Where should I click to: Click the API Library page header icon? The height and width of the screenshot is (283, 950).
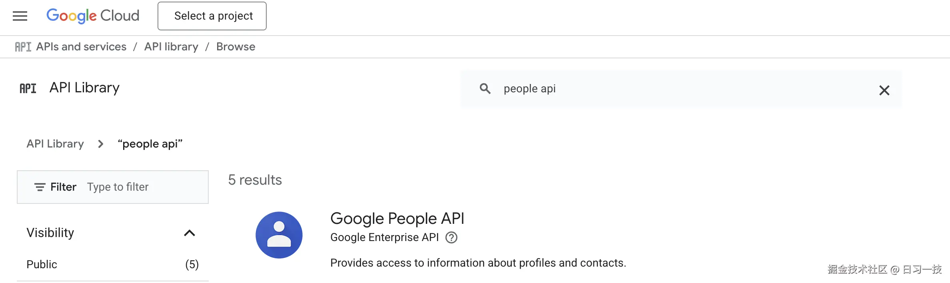coord(28,88)
